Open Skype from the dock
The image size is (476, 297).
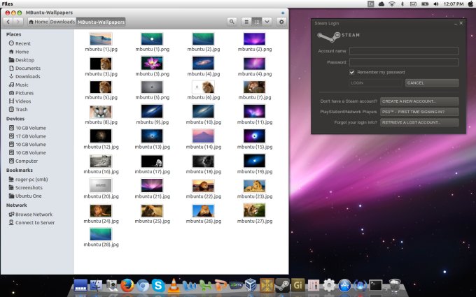pos(158,285)
